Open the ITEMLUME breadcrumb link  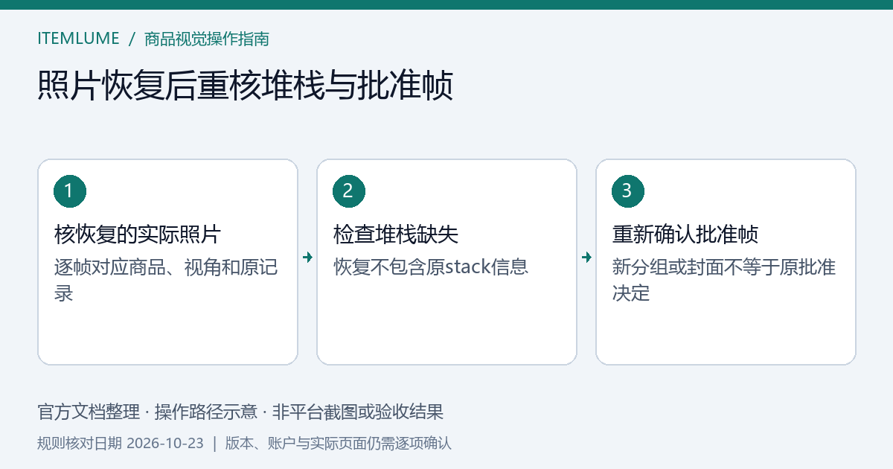coord(78,39)
